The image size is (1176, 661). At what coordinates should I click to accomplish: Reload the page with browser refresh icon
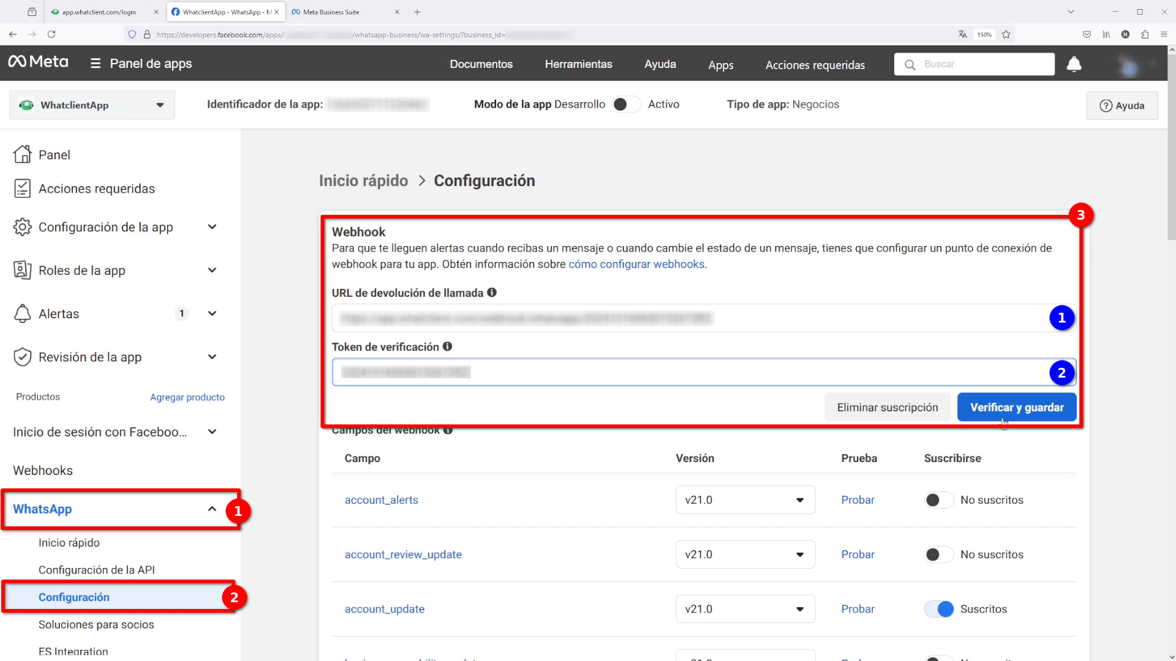[x=51, y=34]
